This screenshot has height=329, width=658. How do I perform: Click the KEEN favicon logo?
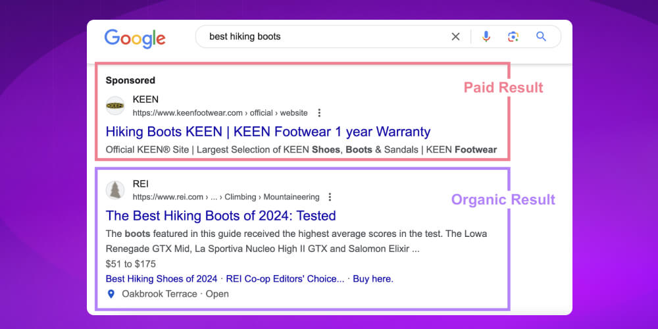pos(115,106)
